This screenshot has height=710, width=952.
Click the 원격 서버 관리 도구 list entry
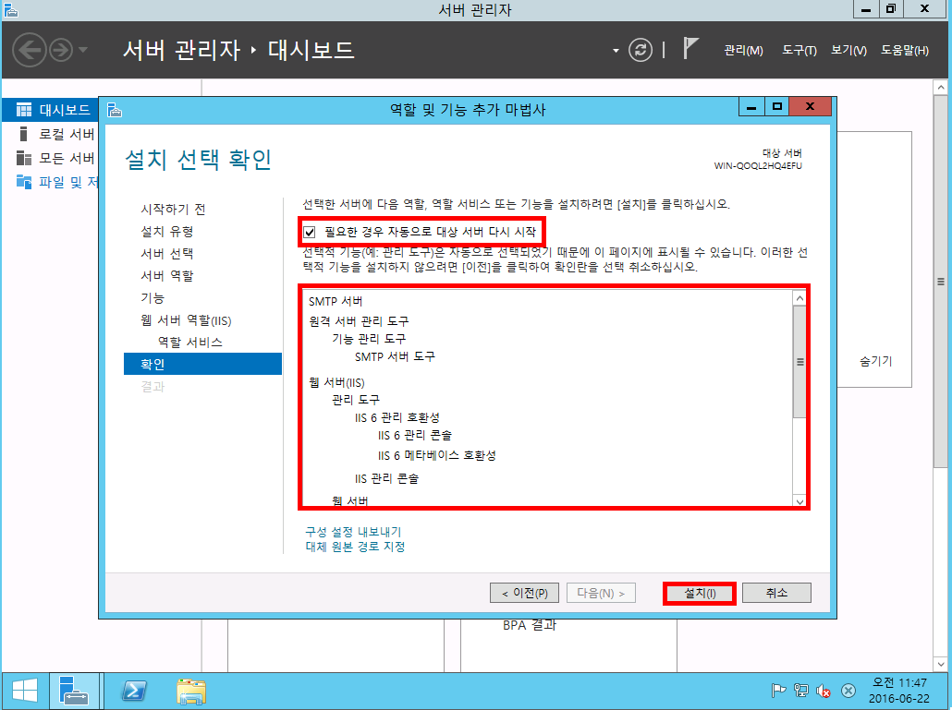point(359,321)
